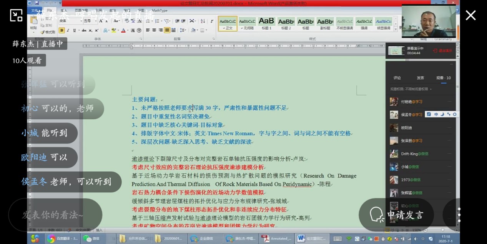Click the moon icon on the IME bar
487x244 pixels.
click(x=442, y=114)
